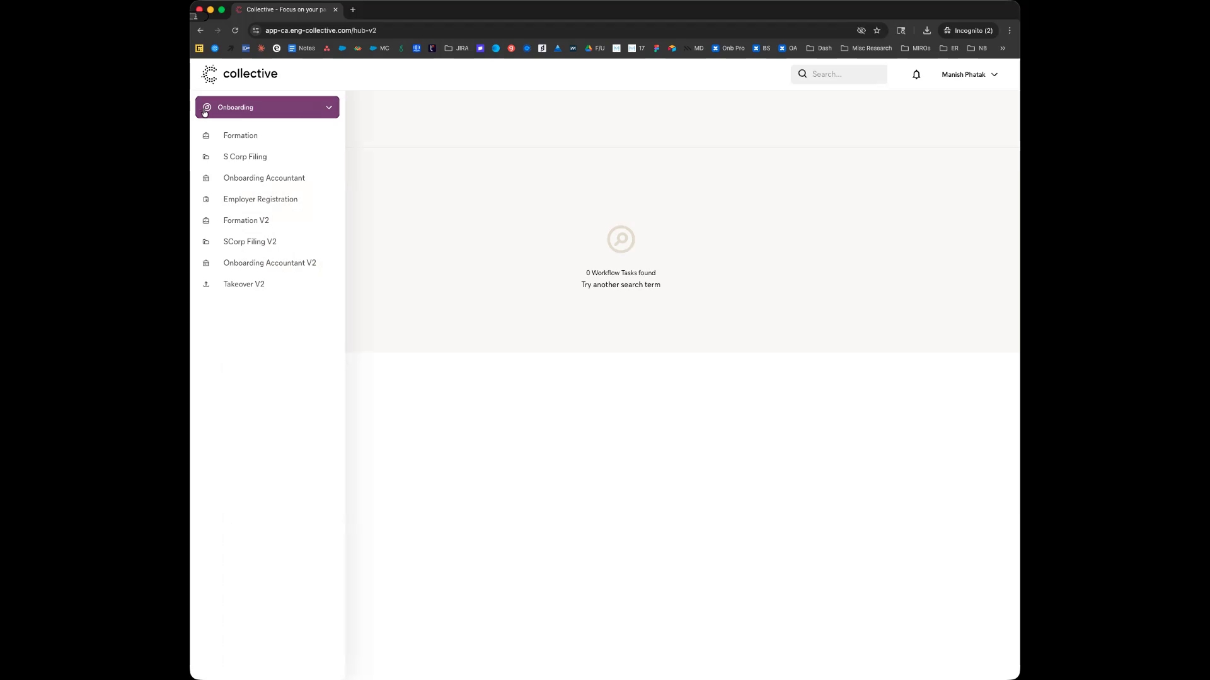Click the Takeover V2 upload icon
The height and width of the screenshot is (680, 1210).
pos(206,285)
